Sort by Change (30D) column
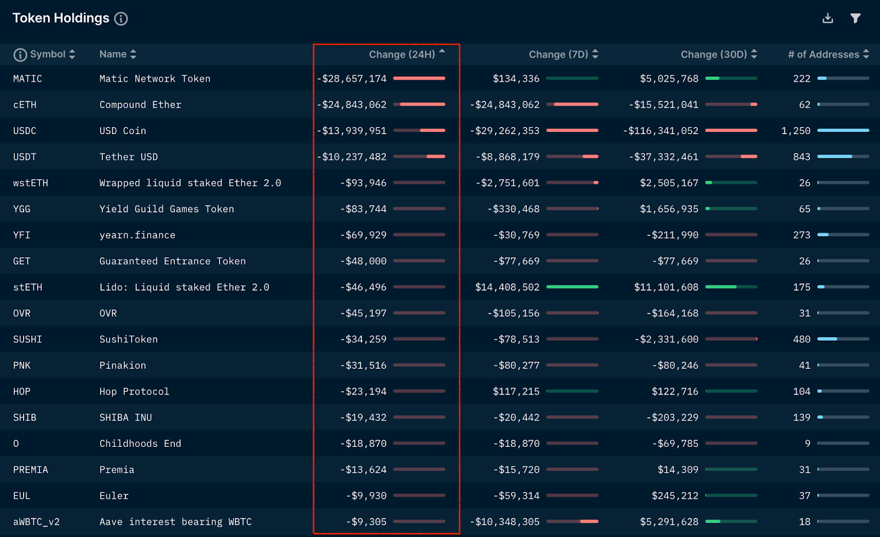This screenshot has width=880, height=537. (754, 54)
